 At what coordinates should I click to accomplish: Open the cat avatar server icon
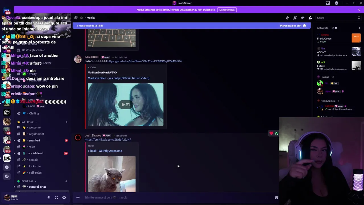point(7,122)
